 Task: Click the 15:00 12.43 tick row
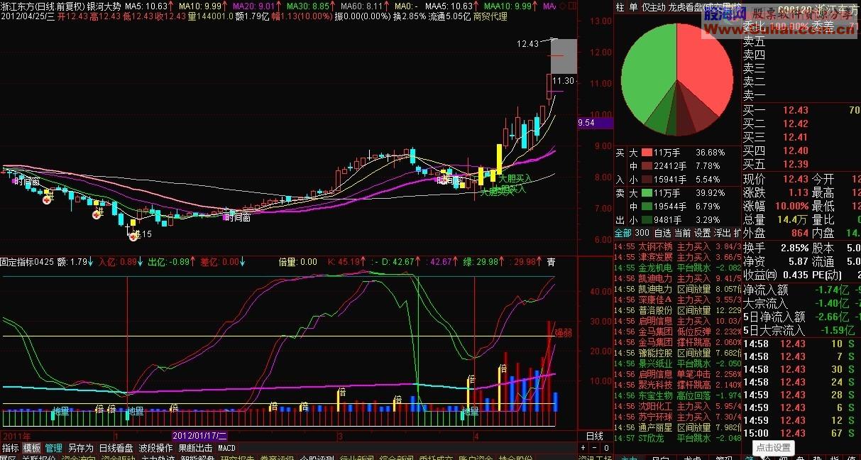(x=801, y=433)
